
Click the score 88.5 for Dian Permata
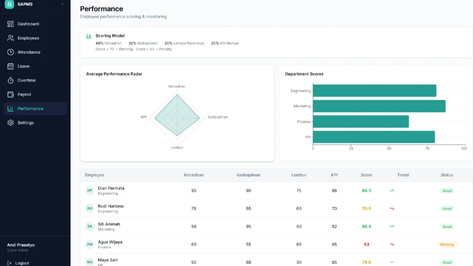point(367,190)
